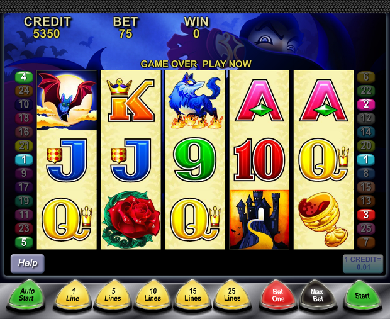The height and width of the screenshot is (319, 390).
Task: Click the payline 4 indicator on left
Action: click(x=24, y=77)
